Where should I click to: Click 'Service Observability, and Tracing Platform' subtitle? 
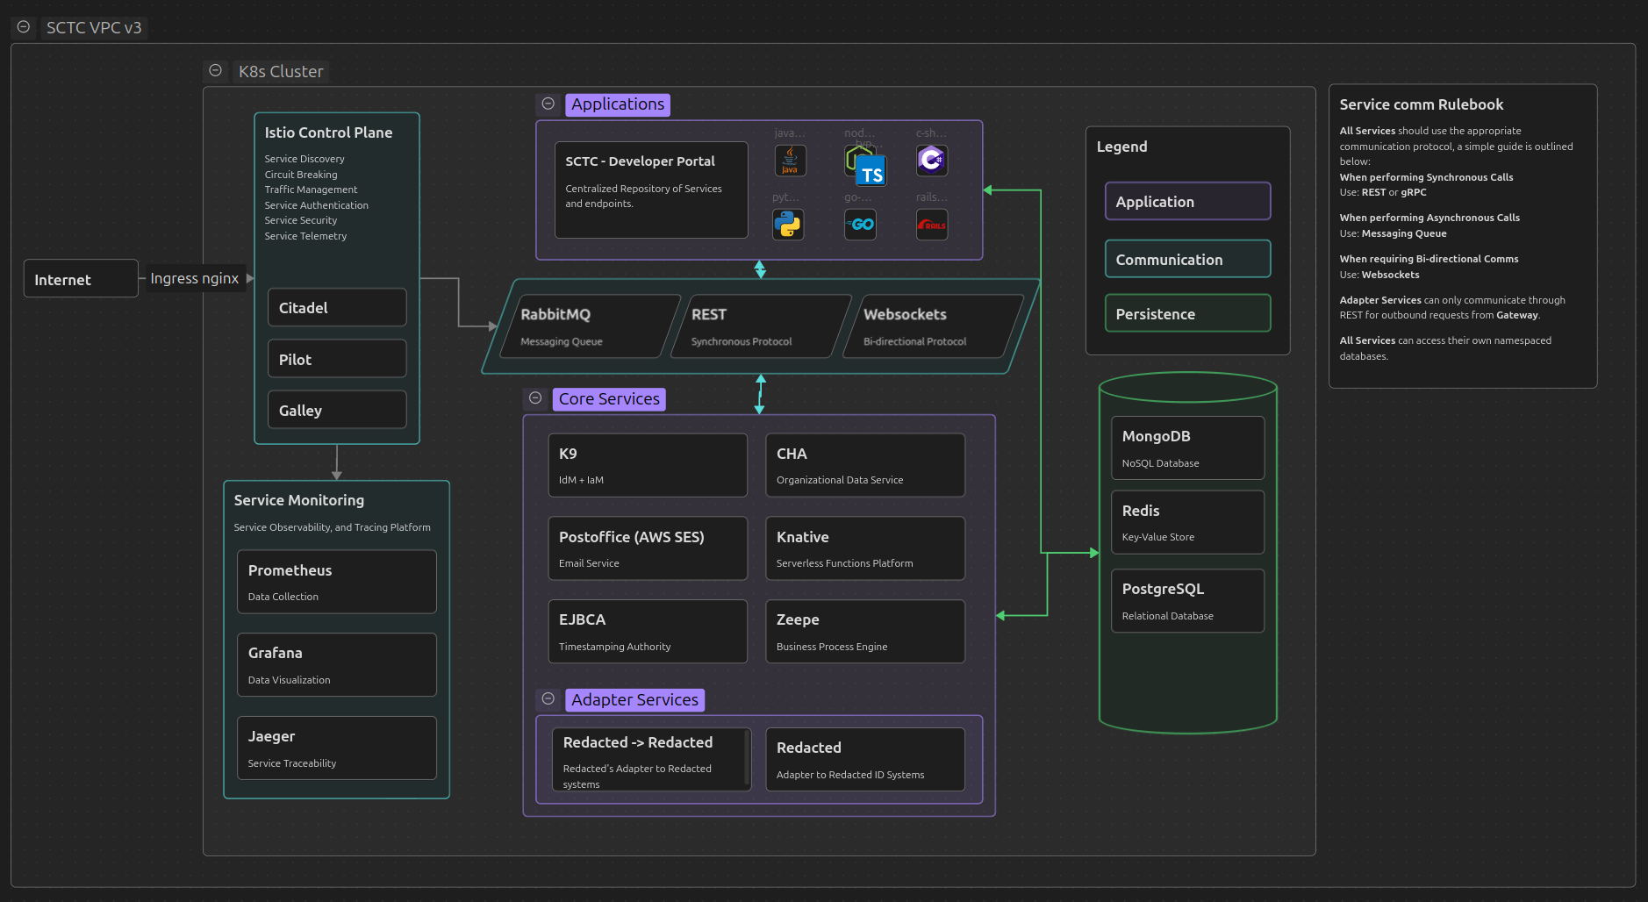pyautogui.click(x=332, y=527)
